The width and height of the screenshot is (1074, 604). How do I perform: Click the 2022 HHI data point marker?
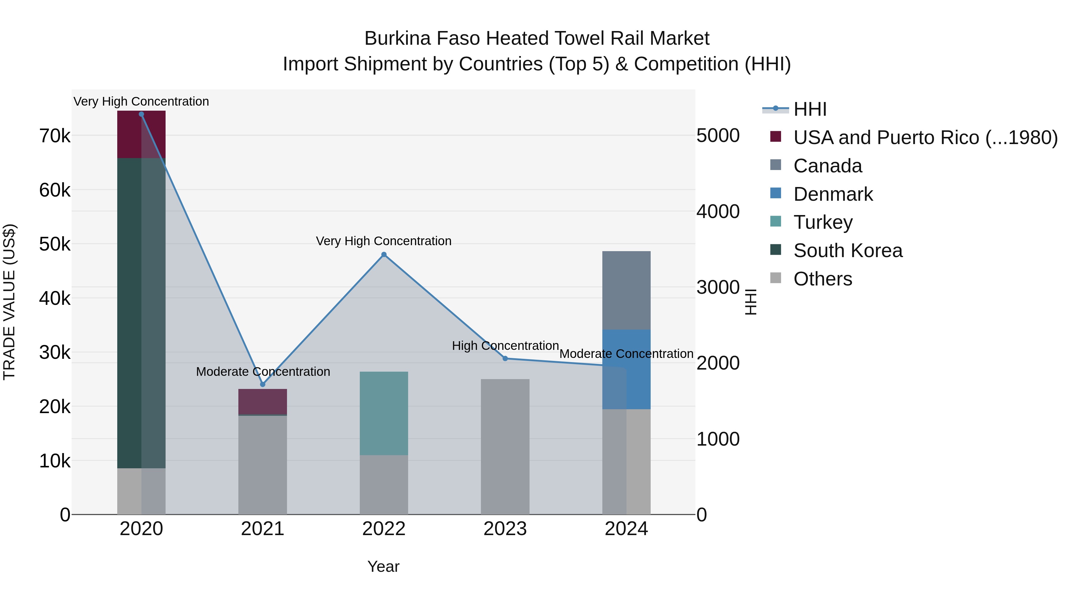pos(384,255)
